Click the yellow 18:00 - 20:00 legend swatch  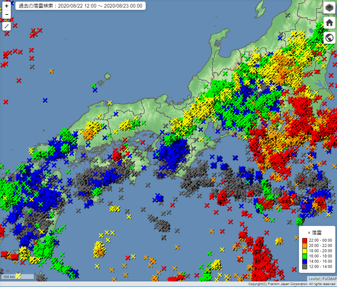coord(305,251)
